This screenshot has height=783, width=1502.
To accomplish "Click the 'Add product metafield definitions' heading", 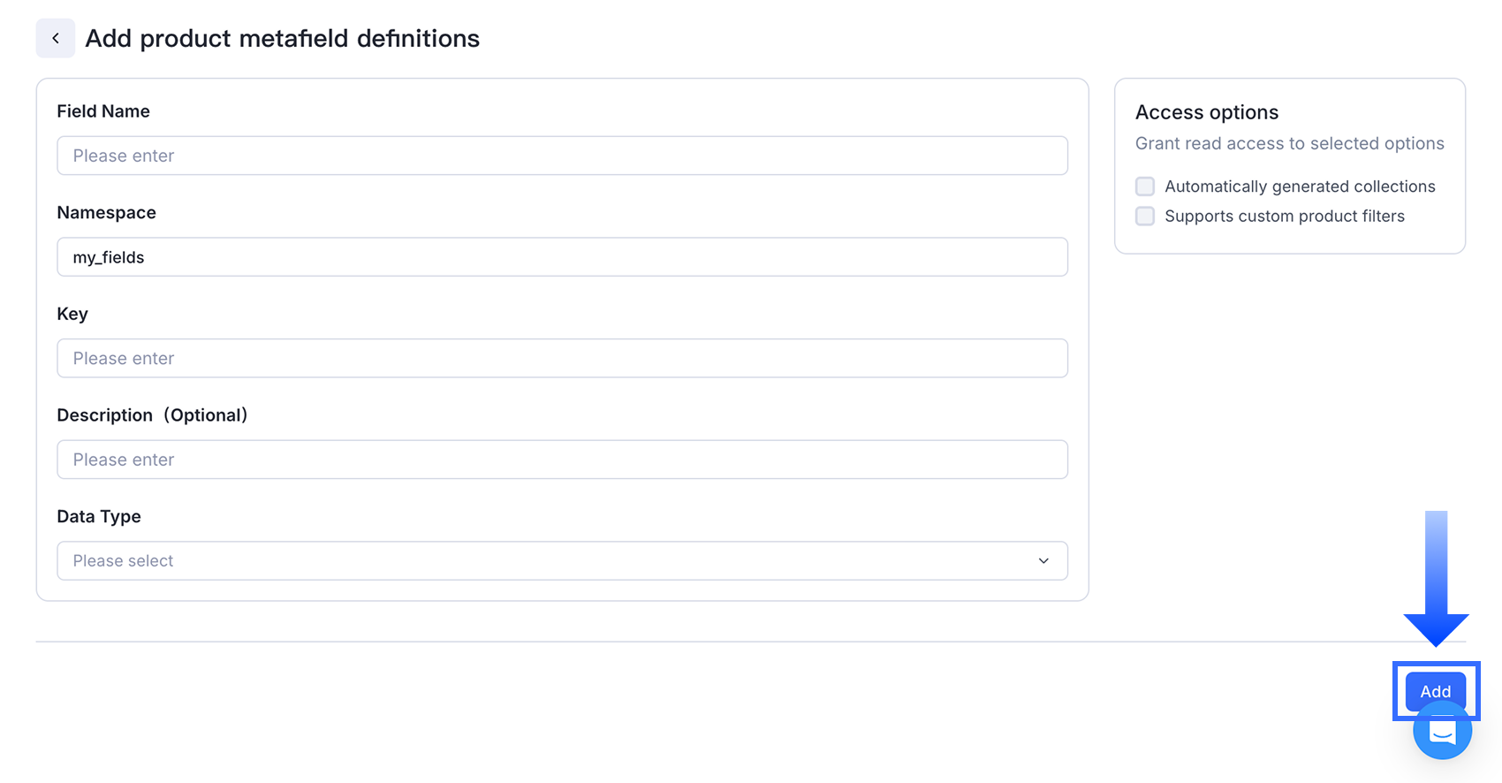I will coord(283,38).
